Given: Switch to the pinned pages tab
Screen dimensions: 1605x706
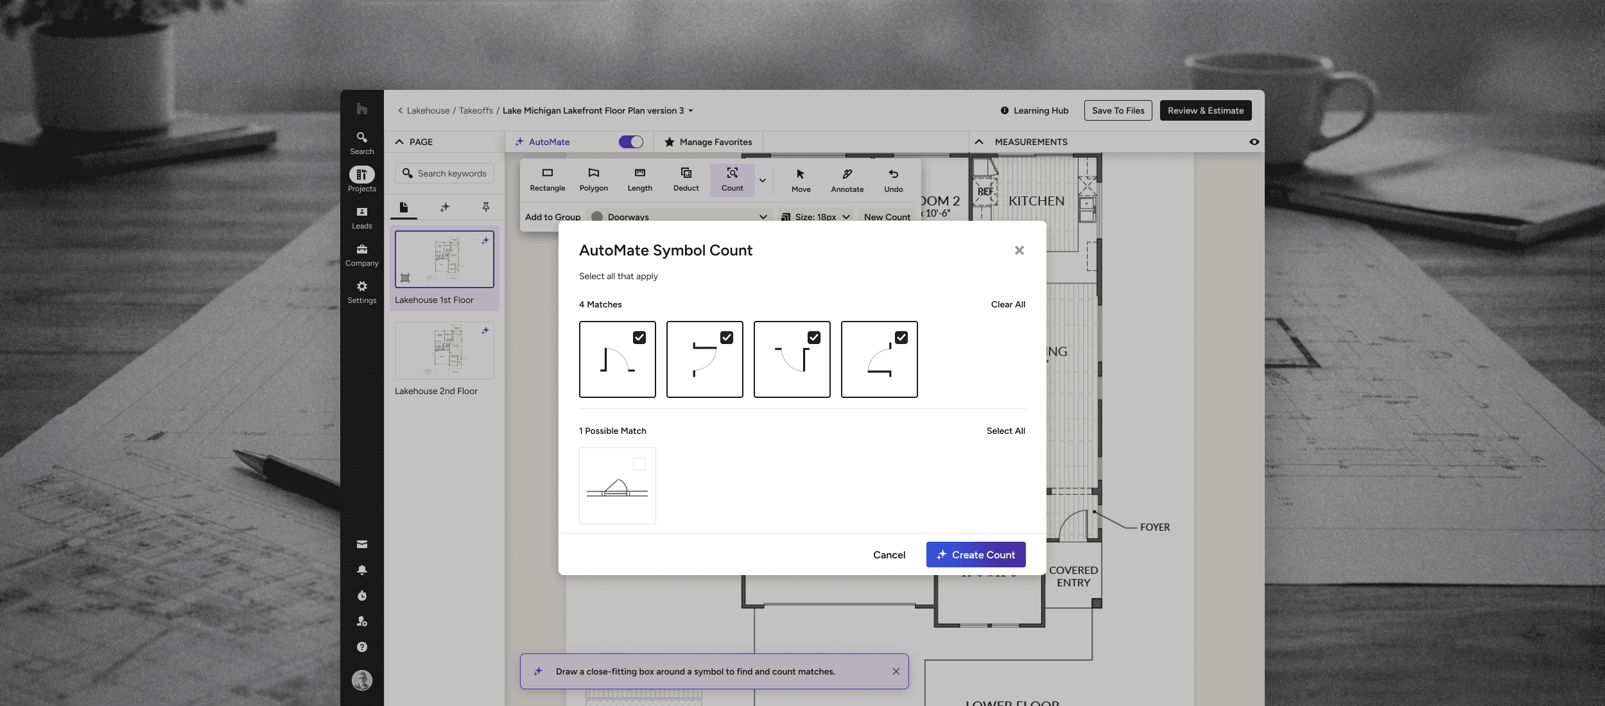Looking at the screenshot, I should click(x=485, y=207).
